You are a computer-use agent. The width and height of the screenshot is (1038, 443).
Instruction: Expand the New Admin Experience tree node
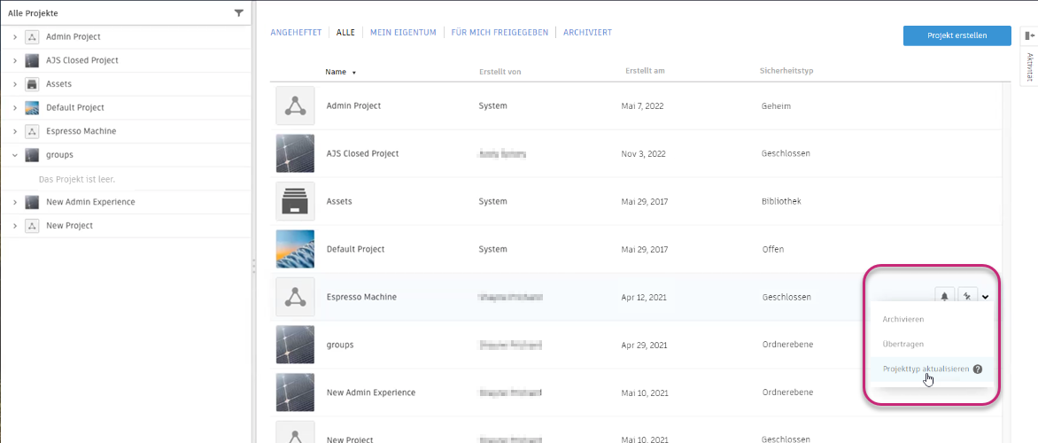(x=15, y=202)
